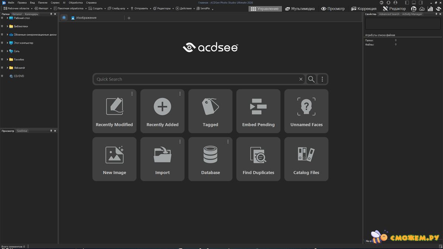Click the magnifier search button
Image resolution: width=443 pixels, height=249 pixels.
tap(311, 79)
